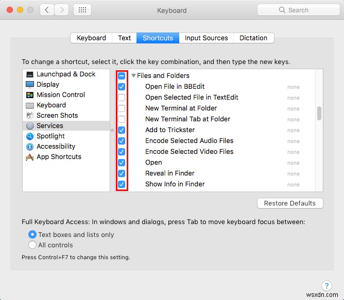Click the Mission Control icon
344x300 pixels.
(30, 95)
